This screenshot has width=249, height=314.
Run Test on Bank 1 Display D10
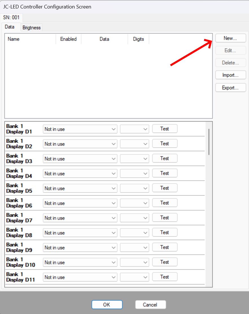coord(165,262)
